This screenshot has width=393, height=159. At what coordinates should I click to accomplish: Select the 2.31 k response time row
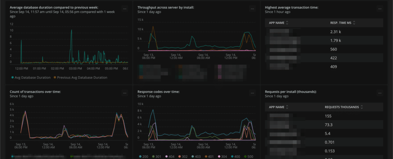click(324, 32)
